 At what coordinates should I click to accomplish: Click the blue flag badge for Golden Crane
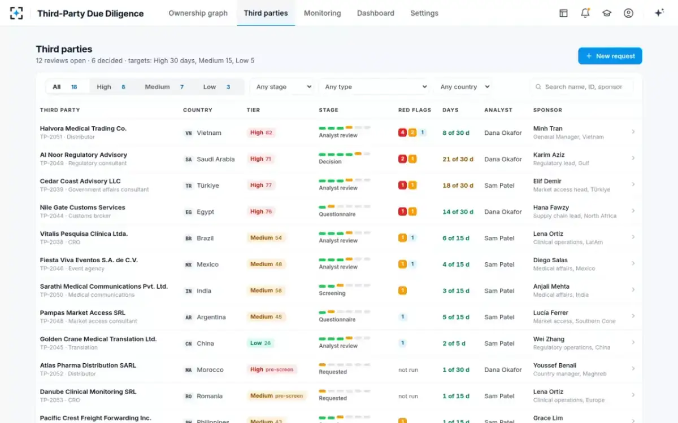click(x=402, y=343)
